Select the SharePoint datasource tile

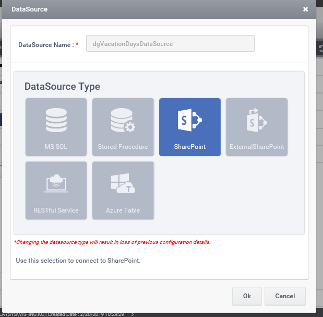[190, 127]
